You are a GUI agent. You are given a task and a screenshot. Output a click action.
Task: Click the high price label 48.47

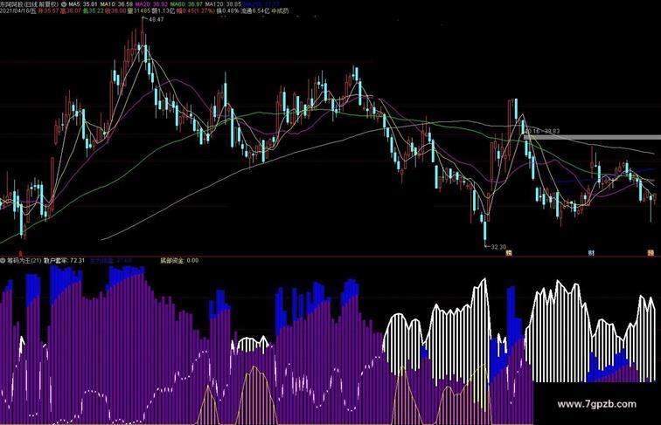(x=157, y=19)
